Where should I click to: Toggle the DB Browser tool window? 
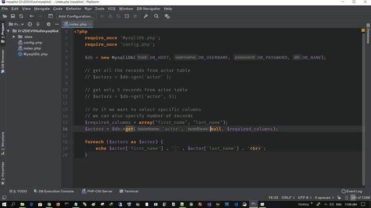point(3,61)
